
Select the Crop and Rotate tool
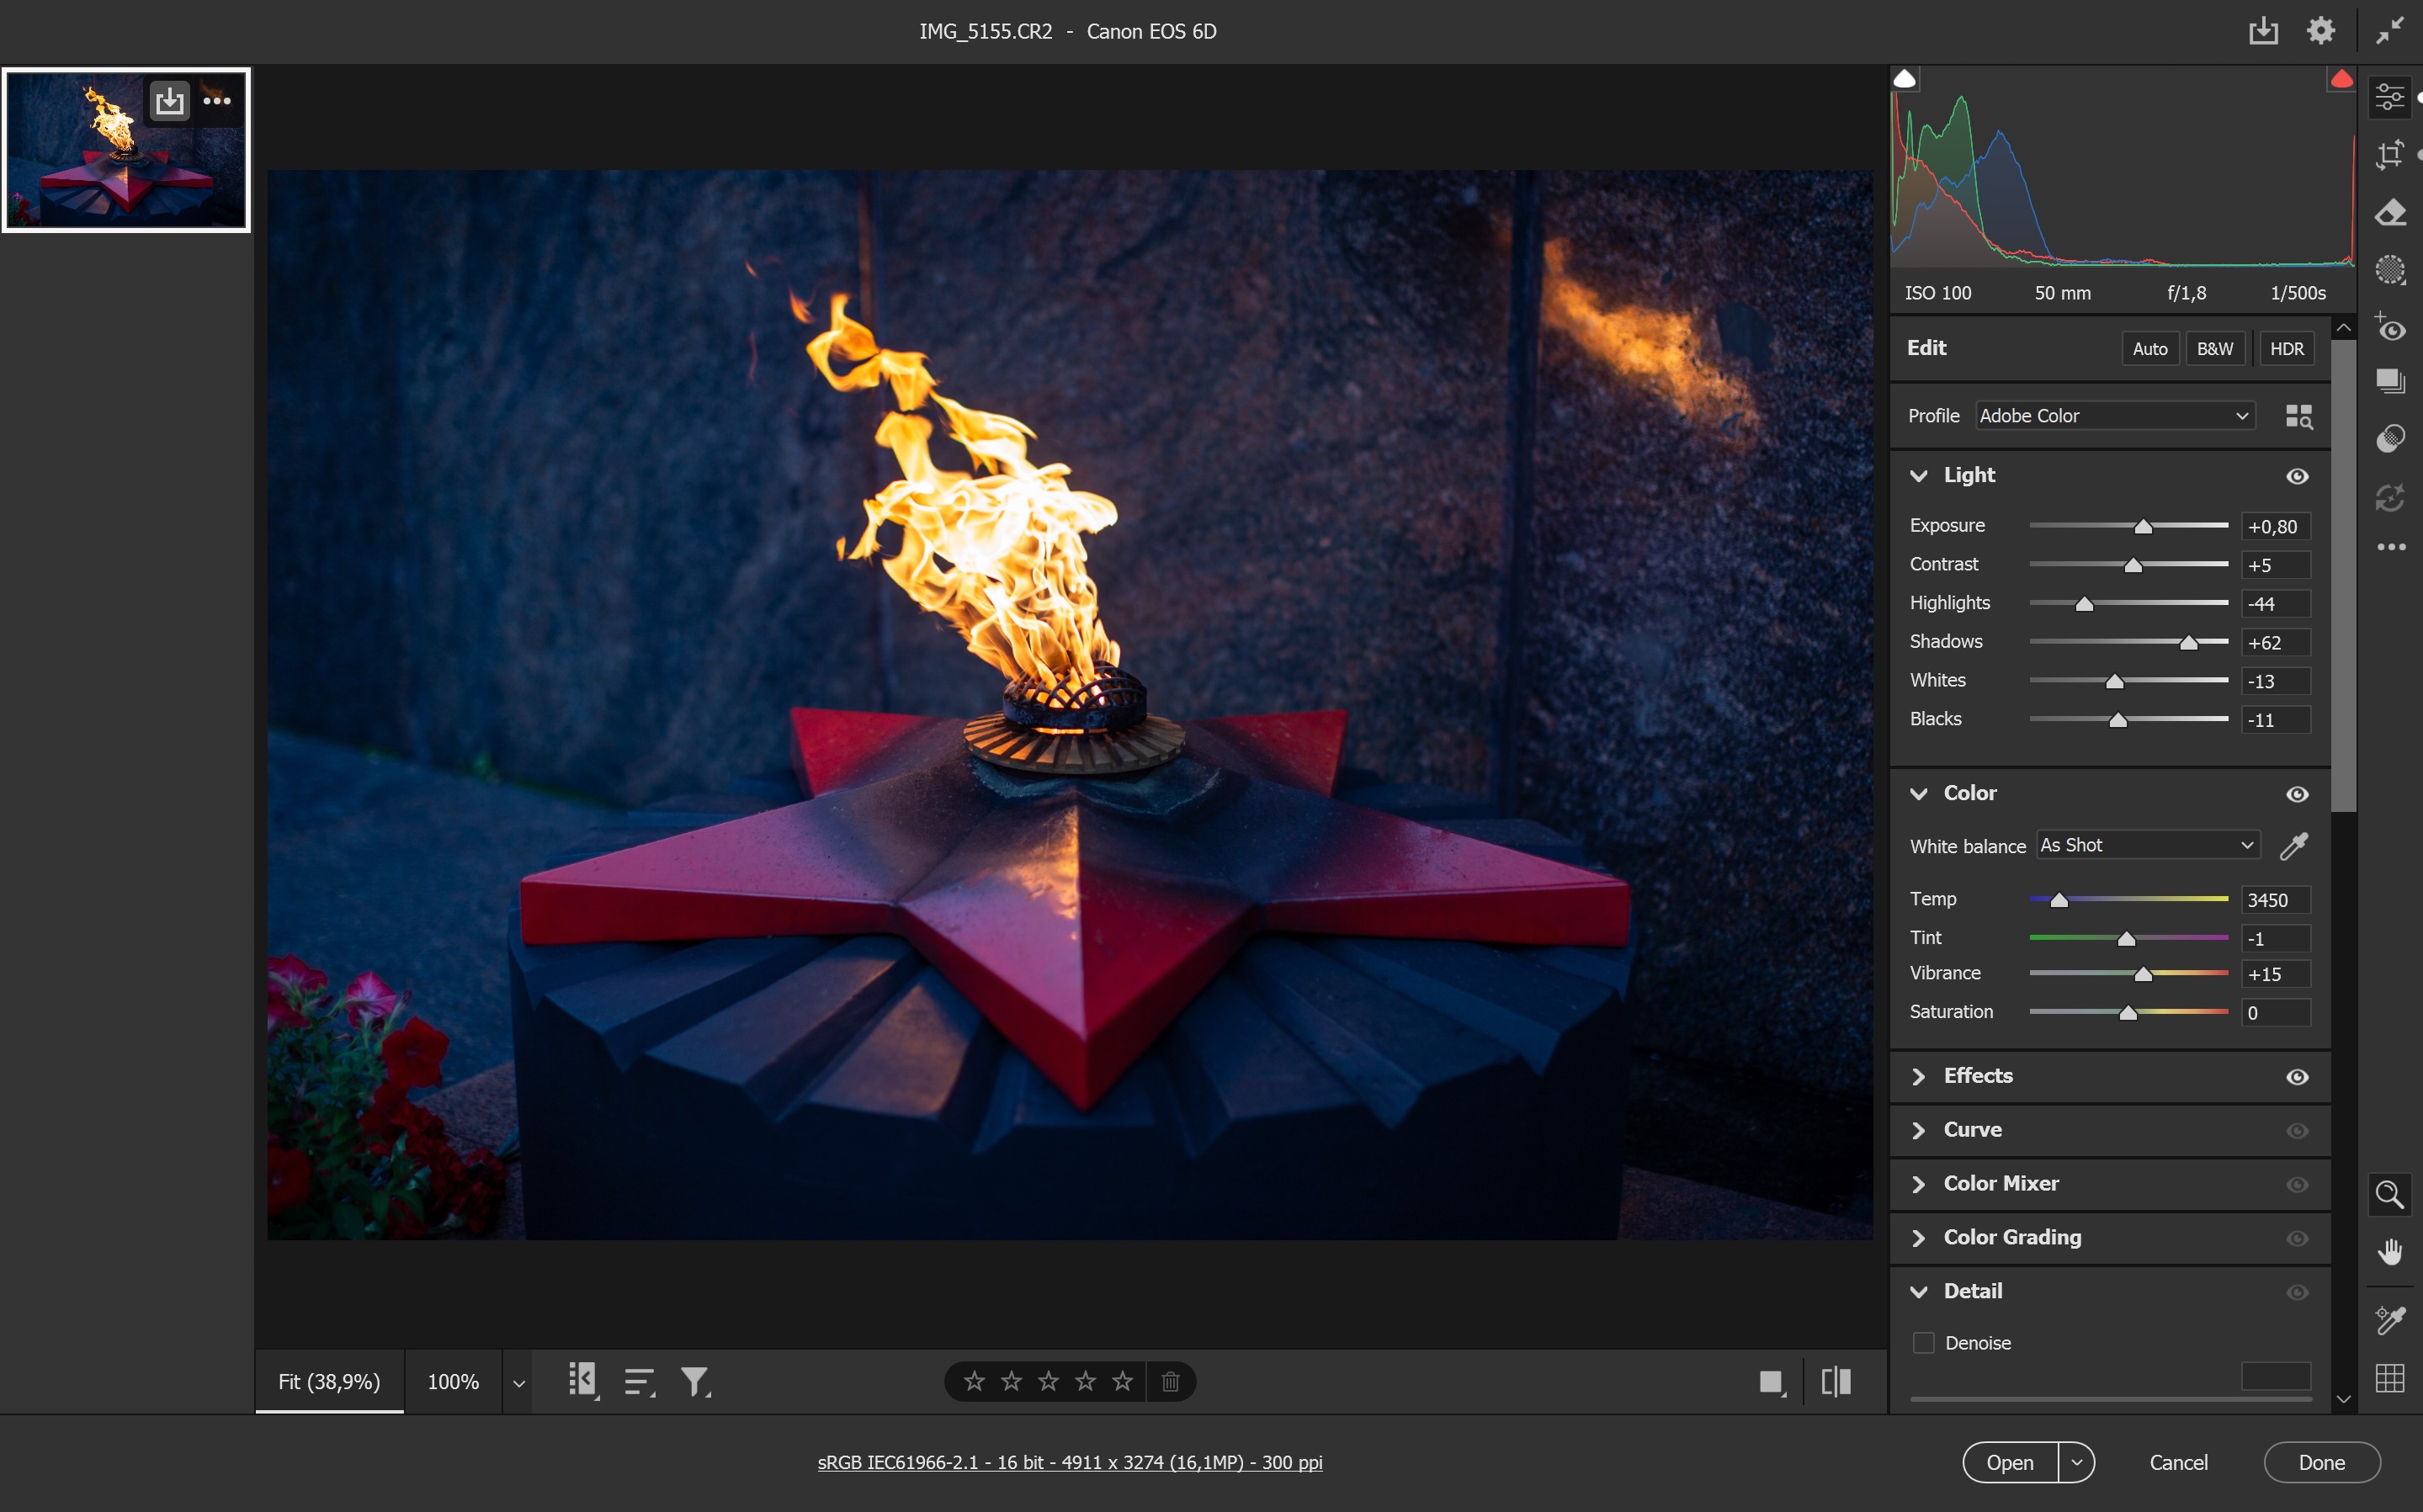(2390, 155)
